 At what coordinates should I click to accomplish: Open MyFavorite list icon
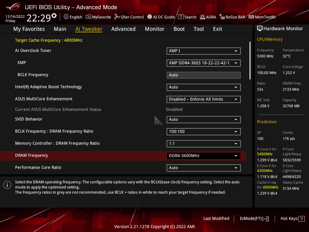point(88,17)
